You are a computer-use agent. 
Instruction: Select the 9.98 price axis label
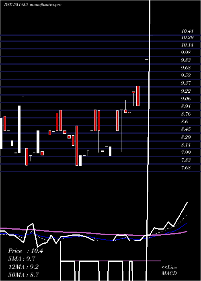click(x=186, y=53)
